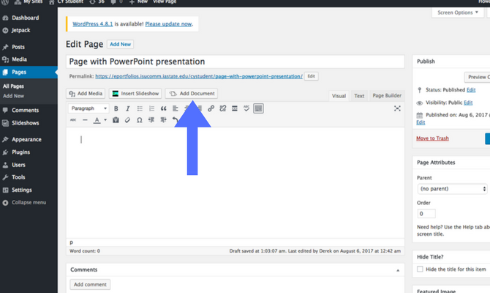Remove link with unlink icon
The height and width of the screenshot is (293, 490).
pos(223,108)
